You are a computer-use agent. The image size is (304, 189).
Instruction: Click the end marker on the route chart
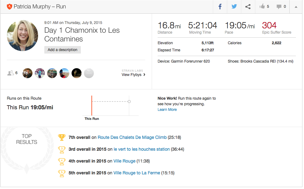(x=129, y=102)
